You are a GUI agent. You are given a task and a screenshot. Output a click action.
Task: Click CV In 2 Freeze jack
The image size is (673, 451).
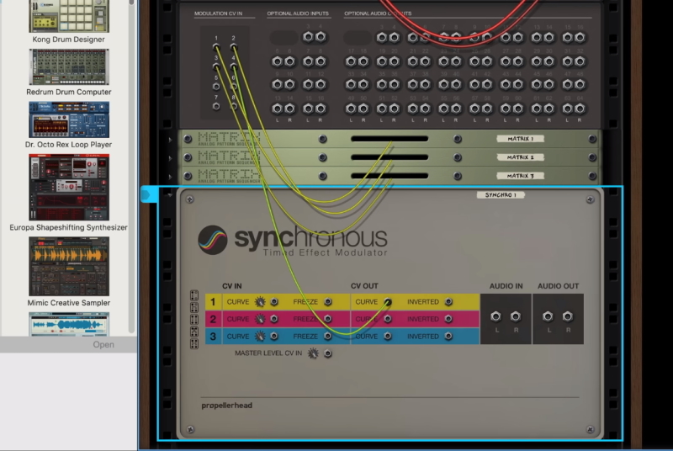328,319
